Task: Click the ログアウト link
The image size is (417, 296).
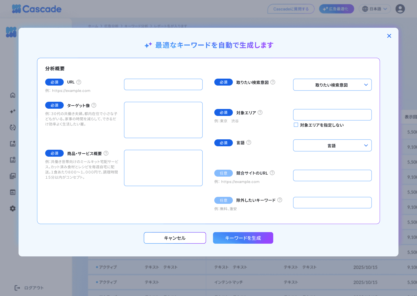Action: tap(29, 288)
